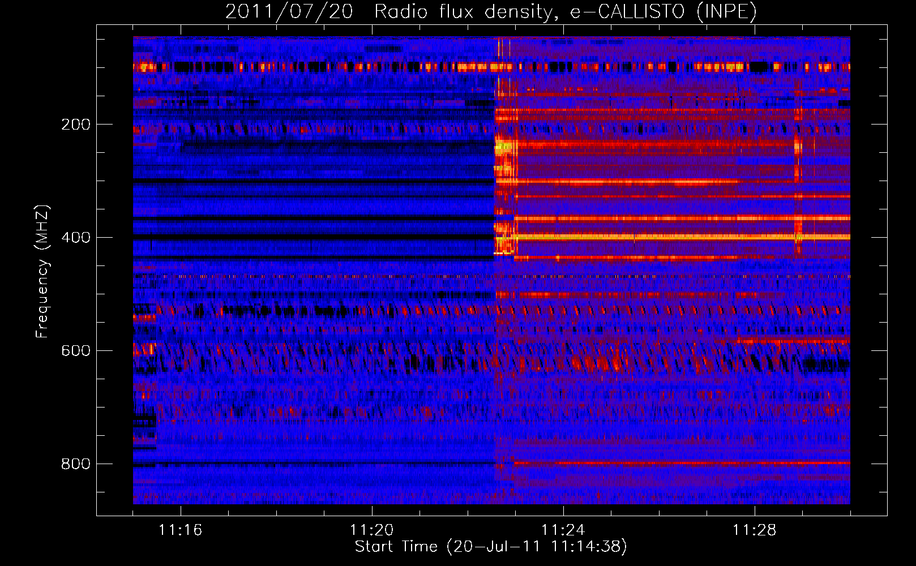916x566 pixels.
Task: Click the 11:24 time tick label
Action: (563, 530)
